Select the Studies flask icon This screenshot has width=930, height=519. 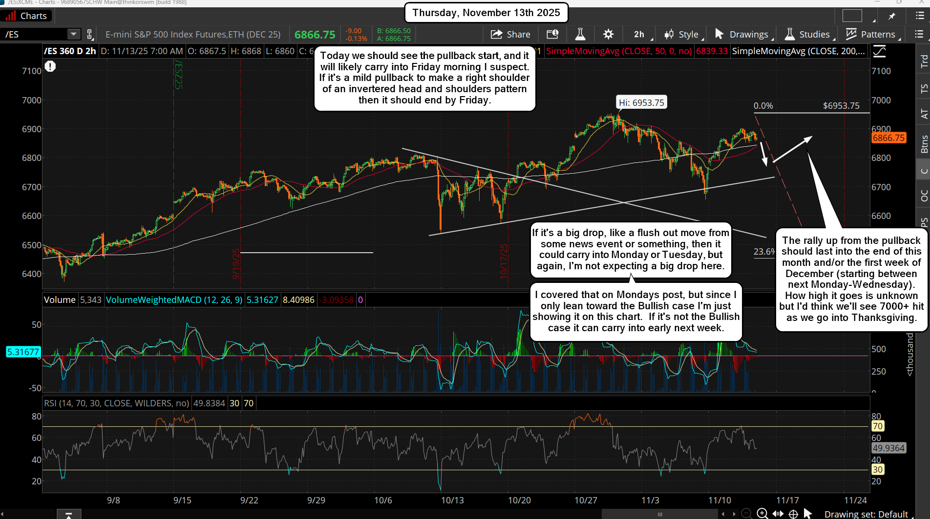click(x=789, y=34)
